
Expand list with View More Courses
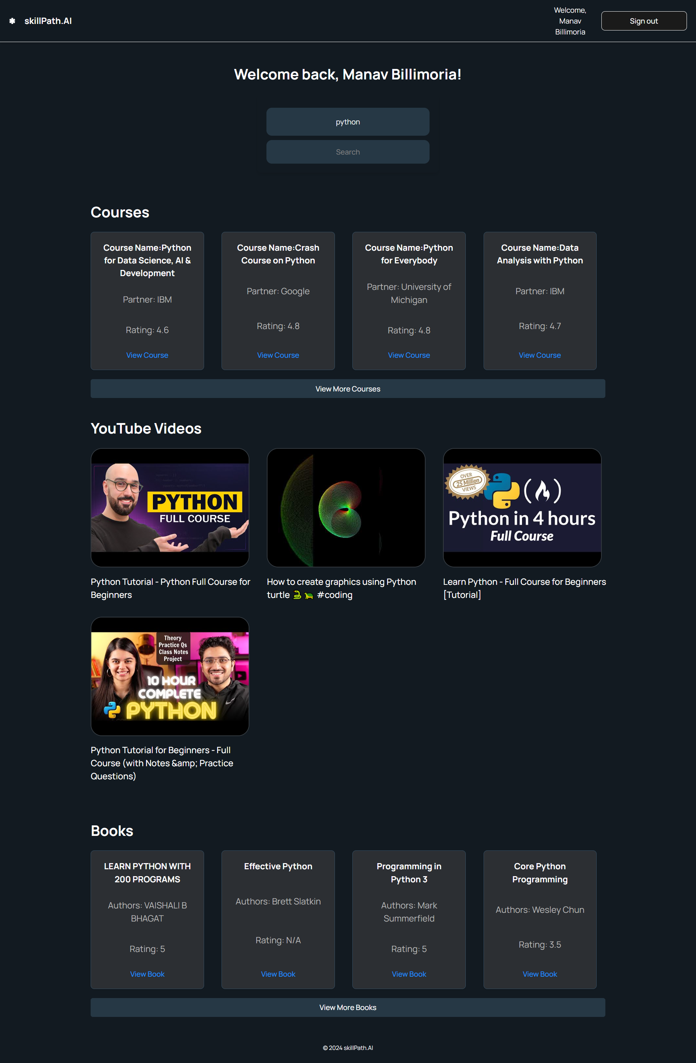point(348,389)
